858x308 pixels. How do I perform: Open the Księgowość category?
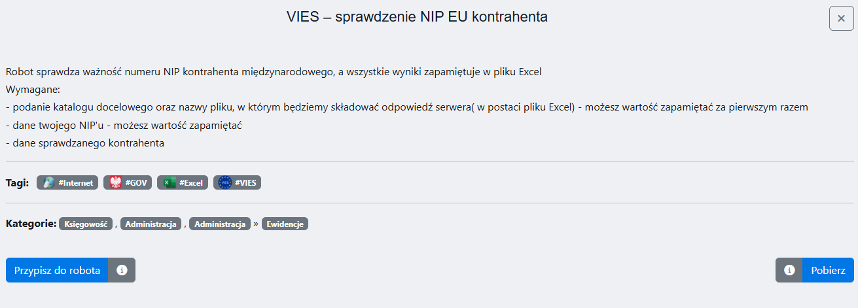[86, 224]
